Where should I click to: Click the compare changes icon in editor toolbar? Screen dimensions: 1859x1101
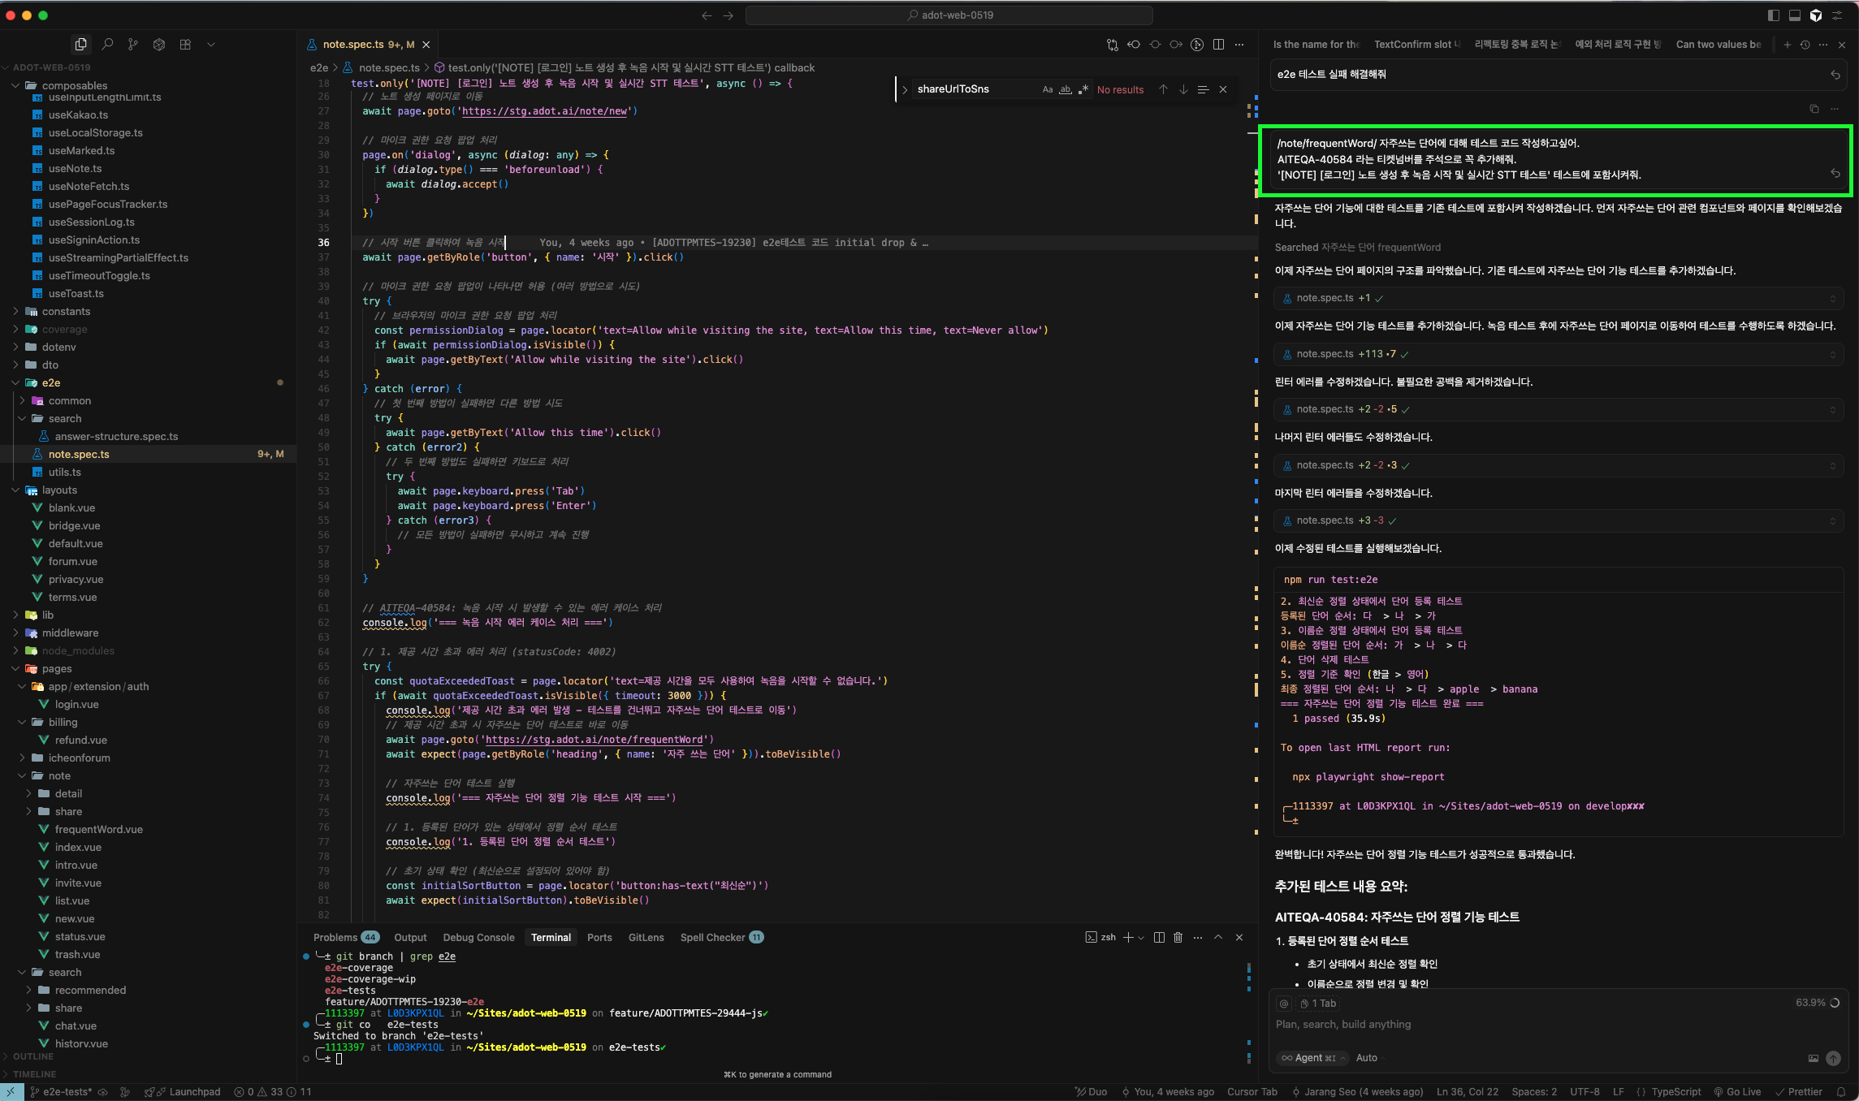(x=1113, y=45)
